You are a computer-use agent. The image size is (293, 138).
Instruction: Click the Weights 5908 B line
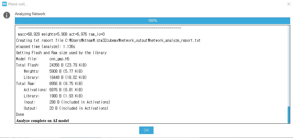pyautogui.click(x=53, y=71)
